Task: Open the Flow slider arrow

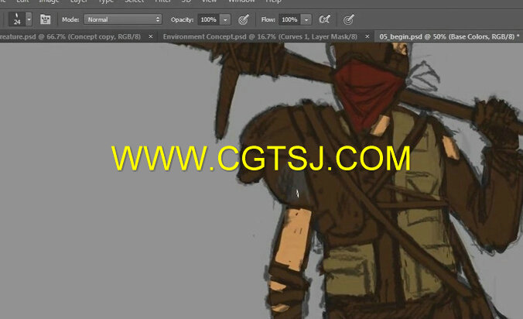Action: [x=306, y=19]
